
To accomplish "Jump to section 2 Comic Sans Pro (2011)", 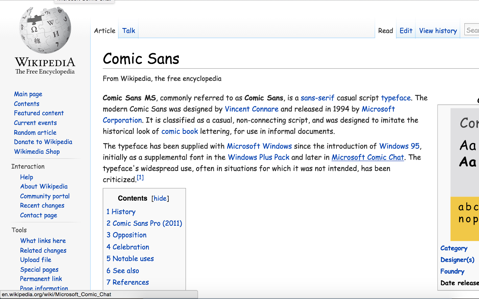I will [x=144, y=224].
